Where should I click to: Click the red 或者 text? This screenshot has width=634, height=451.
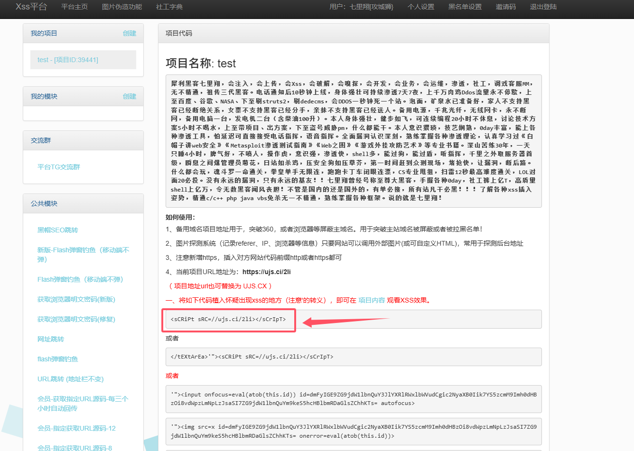[x=172, y=376]
